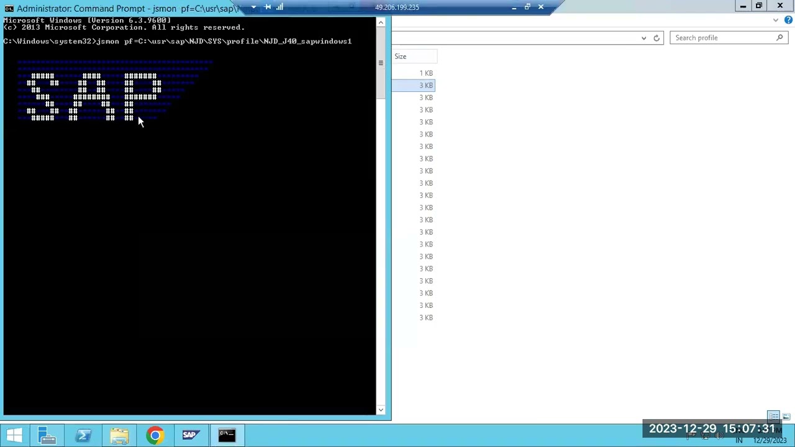Open the SAP application from the taskbar

point(190,435)
